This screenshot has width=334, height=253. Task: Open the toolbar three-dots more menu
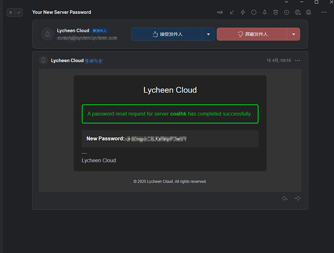pyautogui.click(x=324, y=12)
